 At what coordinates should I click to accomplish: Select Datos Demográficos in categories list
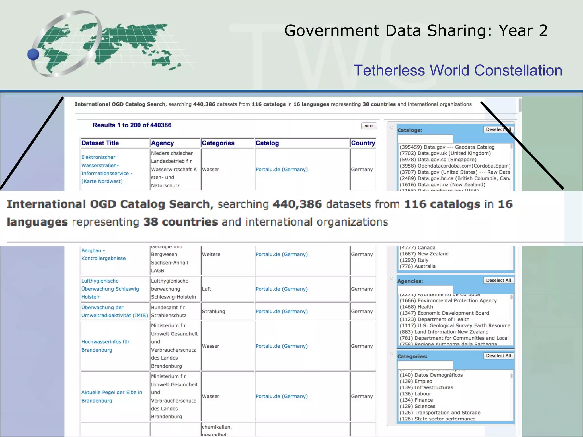pyautogui.click(x=431, y=375)
